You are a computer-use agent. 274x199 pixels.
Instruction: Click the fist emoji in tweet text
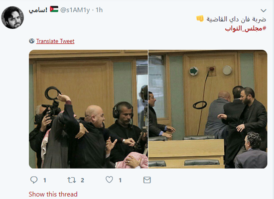point(200,18)
